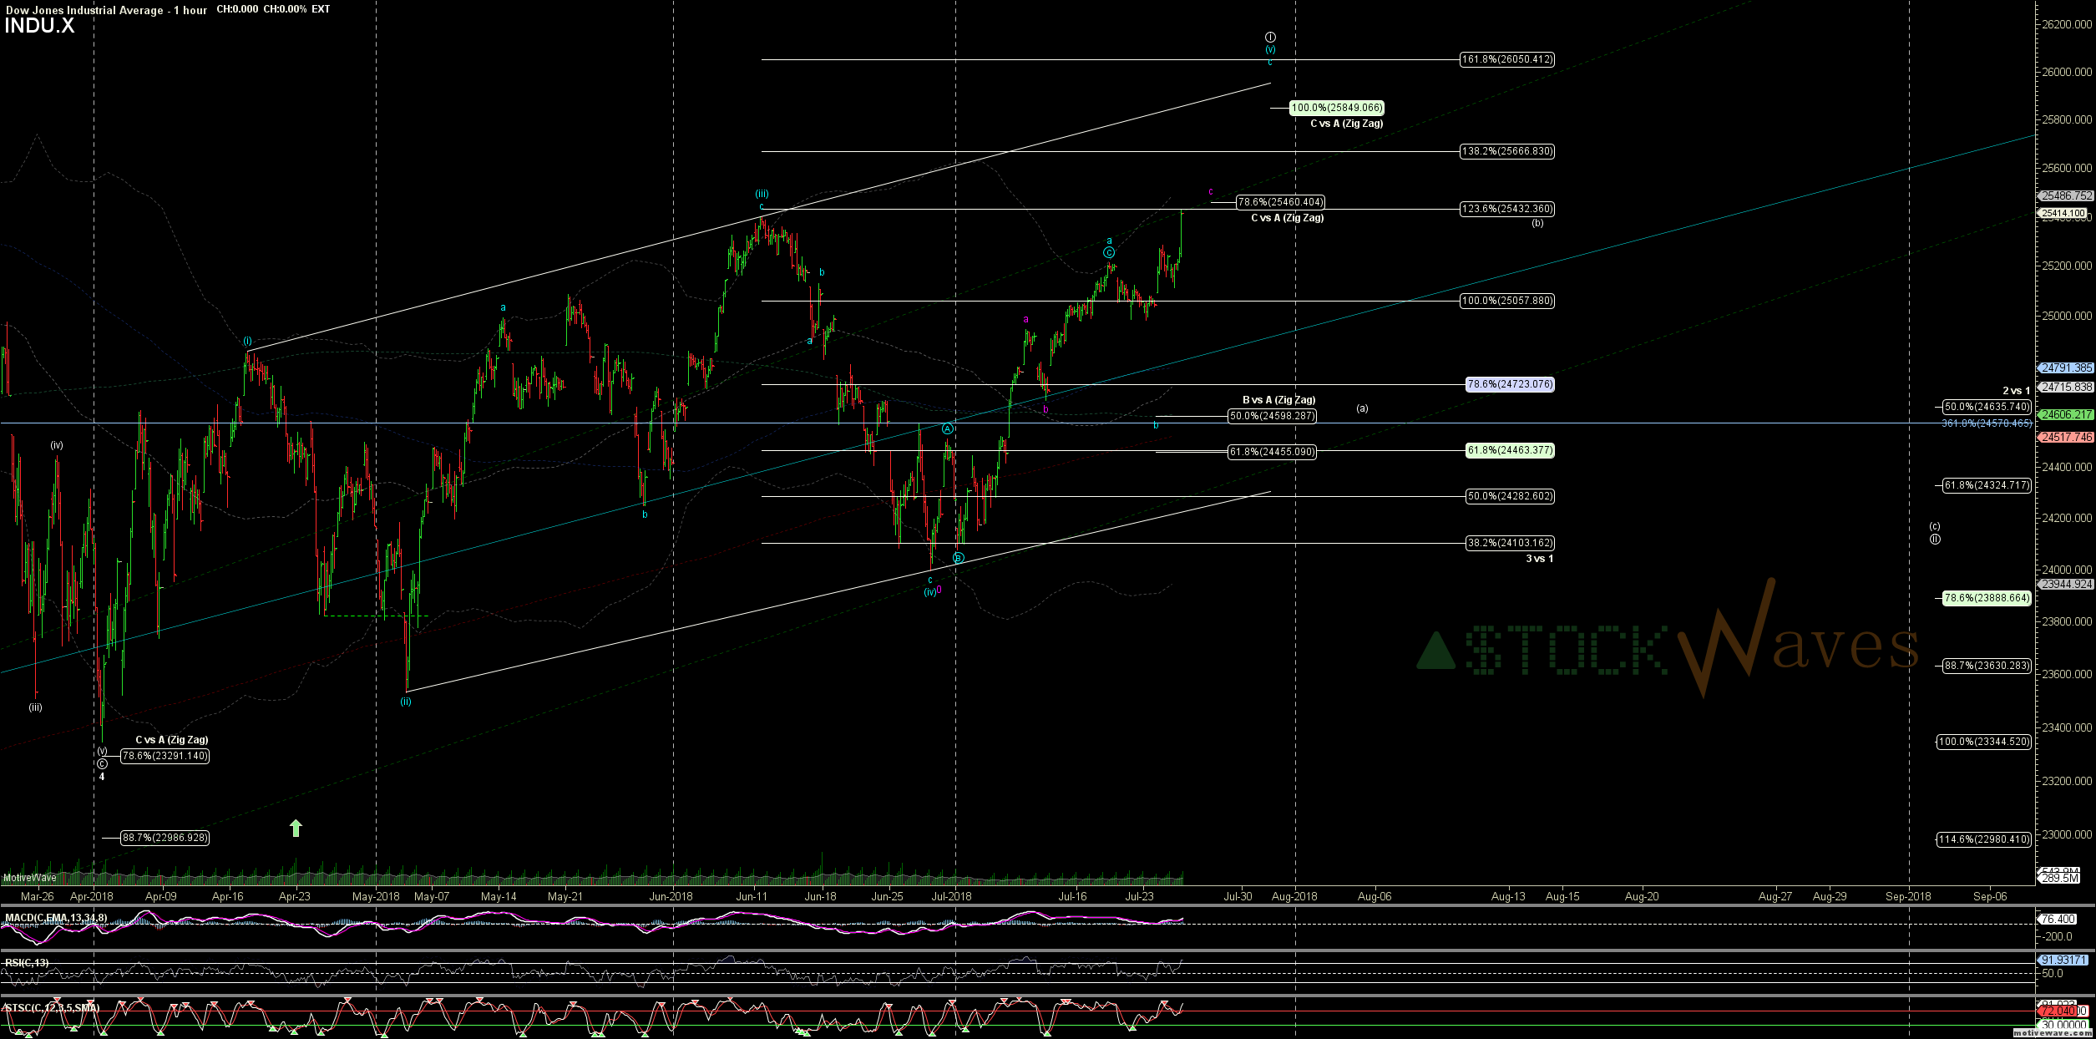Click the Apr-2018 date axis label

click(x=92, y=897)
